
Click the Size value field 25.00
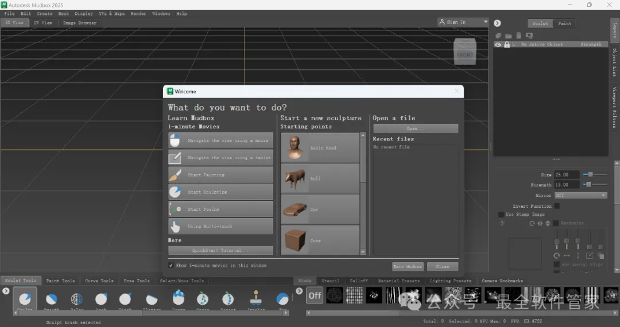(567, 175)
